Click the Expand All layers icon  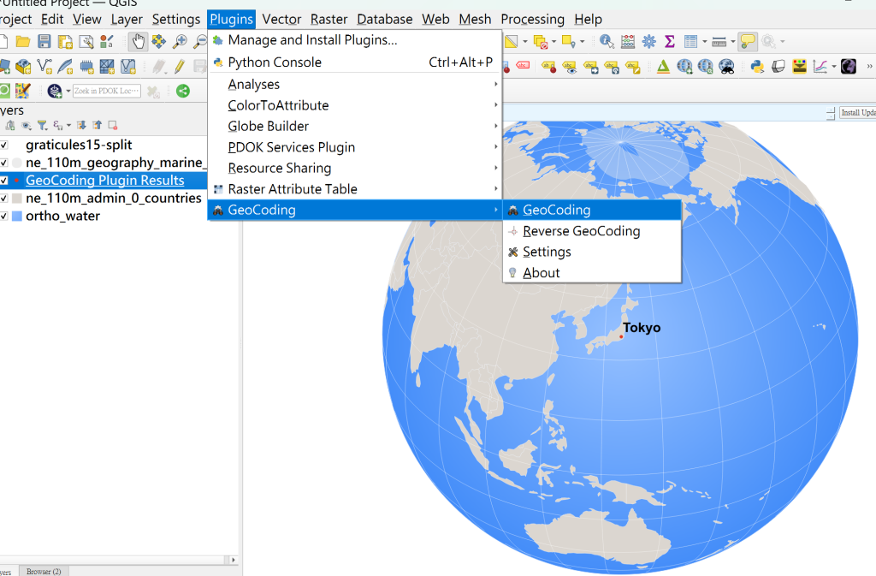click(81, 125)
